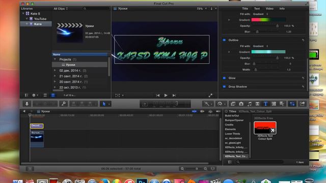Select the Credits titles category
The height and width of the screenshot is (183, 326).
tap(229, 125)
